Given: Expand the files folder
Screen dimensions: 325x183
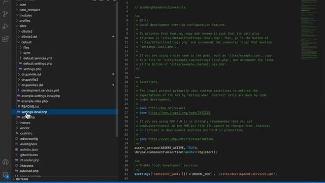Looking at the screenshot, I should pos(21,47).
